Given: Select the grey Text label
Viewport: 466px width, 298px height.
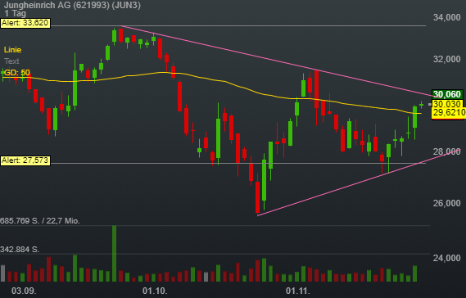Looking at the screenshot, I should [11, 61].
